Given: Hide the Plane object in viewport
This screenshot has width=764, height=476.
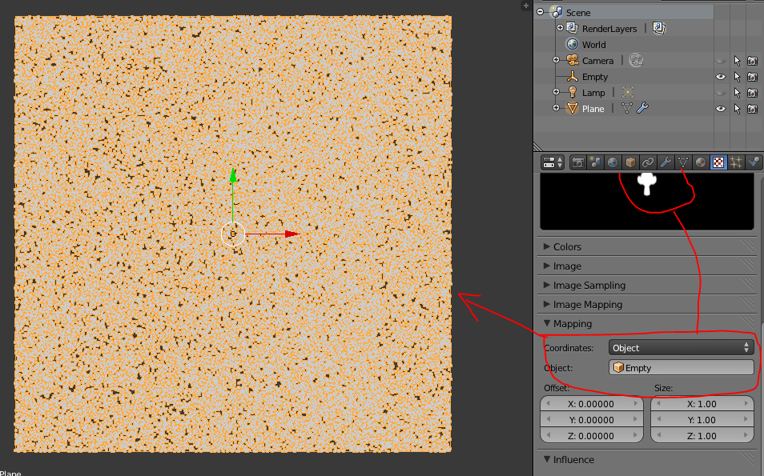Looking at the screenshot, I should click(721, 109).
